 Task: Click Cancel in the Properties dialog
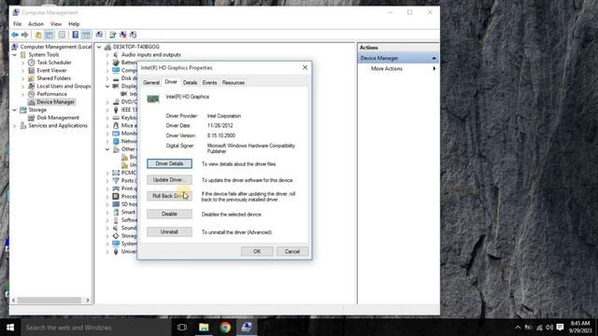[292, 251]
